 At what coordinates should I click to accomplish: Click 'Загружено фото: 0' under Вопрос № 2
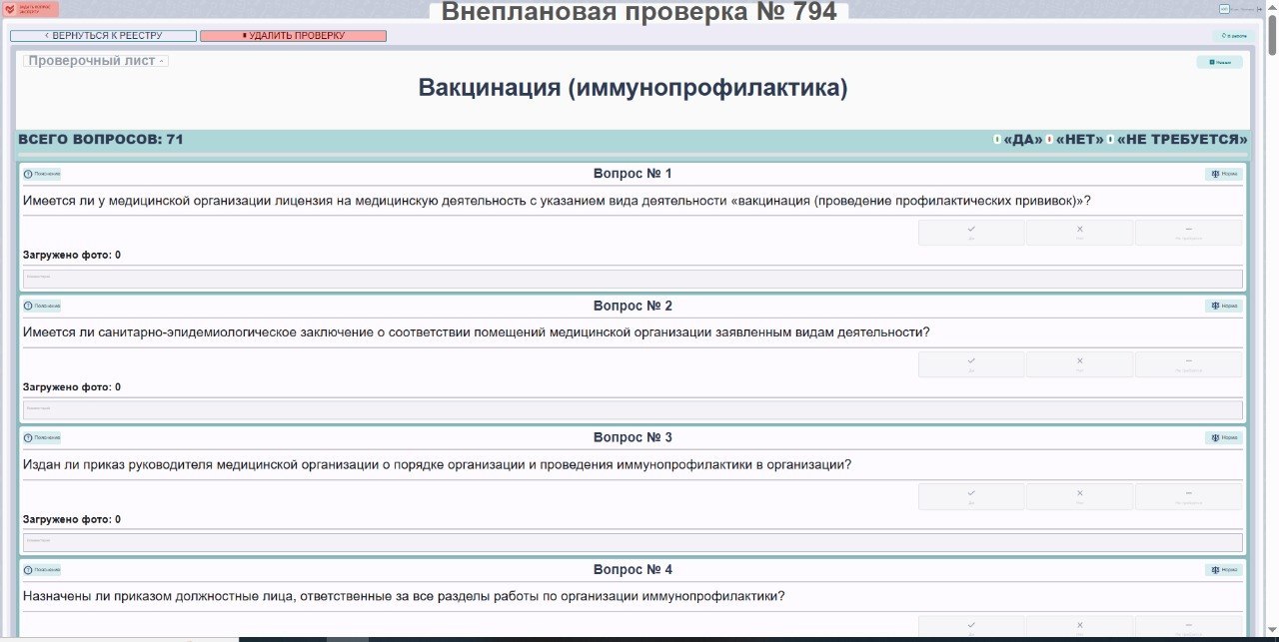pos(72,387)
